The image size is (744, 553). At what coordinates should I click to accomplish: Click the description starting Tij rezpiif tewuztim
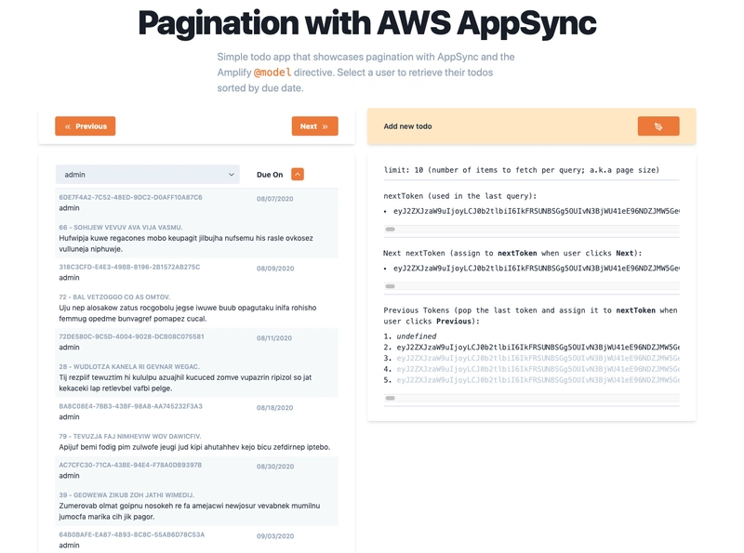click(x=185, y=383)
